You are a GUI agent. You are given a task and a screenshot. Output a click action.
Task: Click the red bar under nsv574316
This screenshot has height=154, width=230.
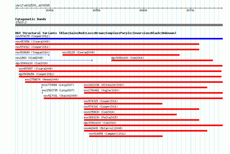(x=142, y=109)
